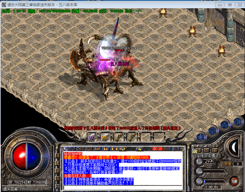Image resolution: width=245 pixels, height=192 pixels.
Task: Toggle the sound speaker round button
Action: pyautogui.click(x=237, y=122)
